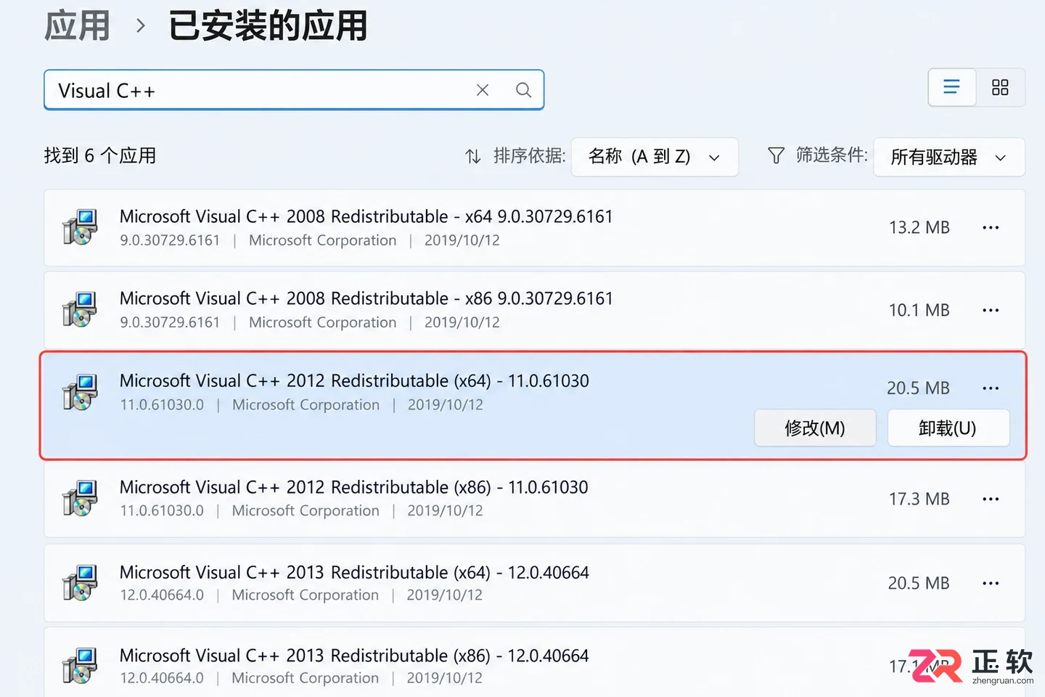Screen dimensions: 1045x697
Task: Switch to grid view layout
Action: [1000, 87]
